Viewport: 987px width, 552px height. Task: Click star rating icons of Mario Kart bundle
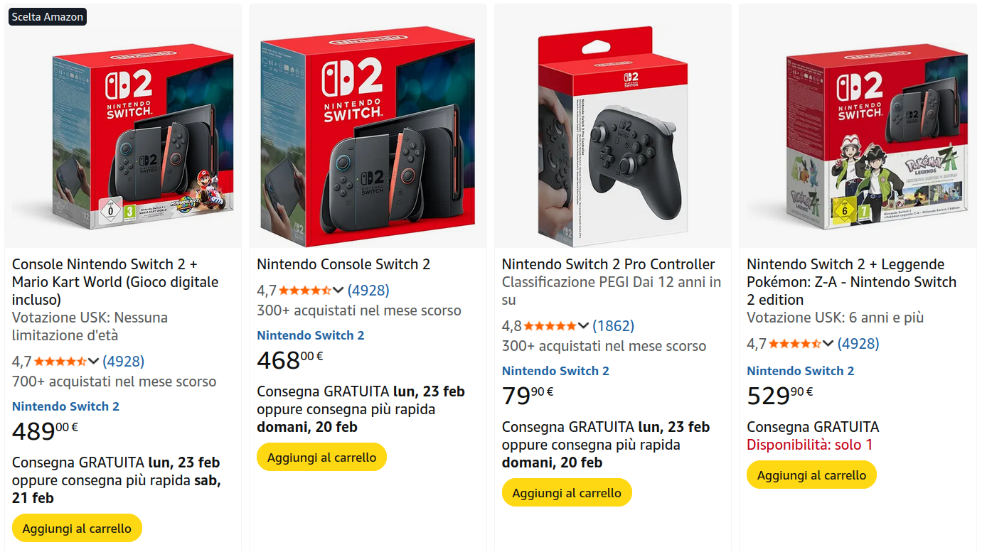click(60, 362)
